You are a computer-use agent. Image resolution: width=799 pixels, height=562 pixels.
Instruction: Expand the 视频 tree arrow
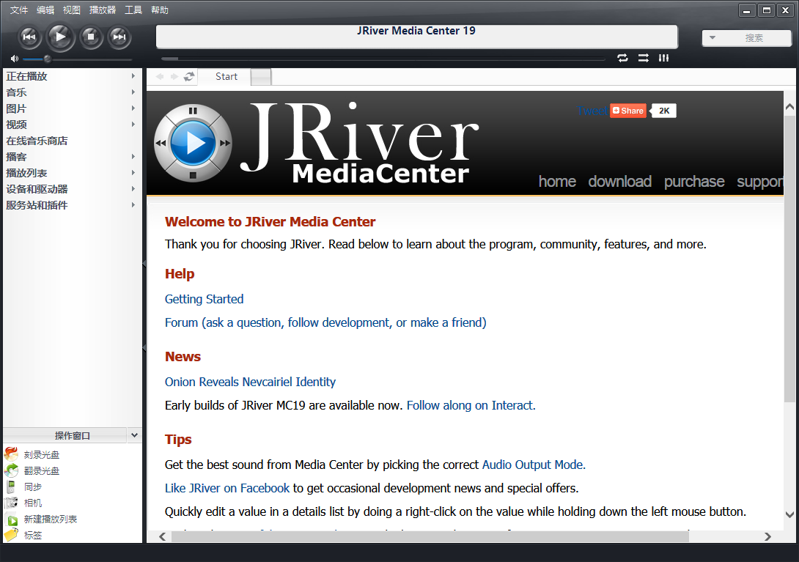point(133,125)
